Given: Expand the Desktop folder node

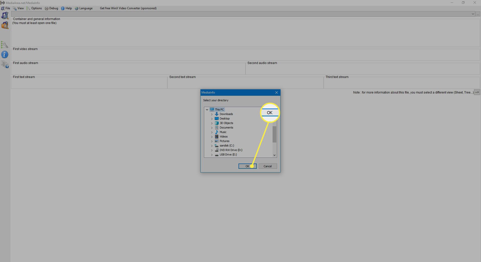Looking at the screenshot, I should (212, 118).
